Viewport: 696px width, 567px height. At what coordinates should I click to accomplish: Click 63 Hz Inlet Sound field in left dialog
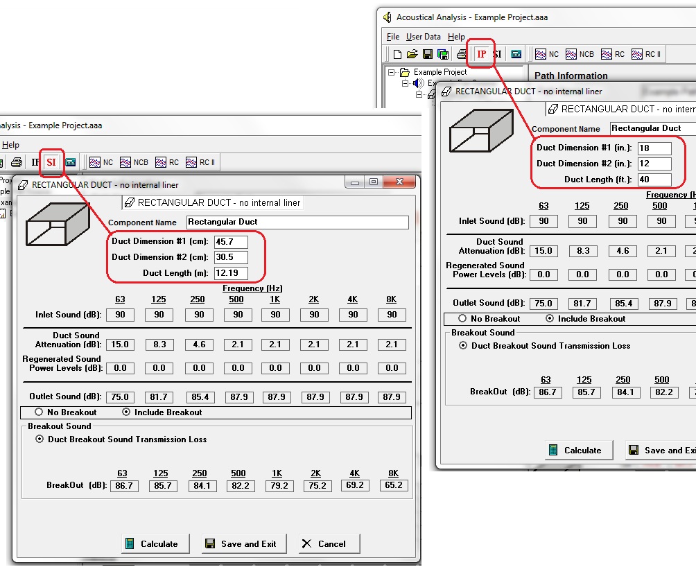point(121,315)
